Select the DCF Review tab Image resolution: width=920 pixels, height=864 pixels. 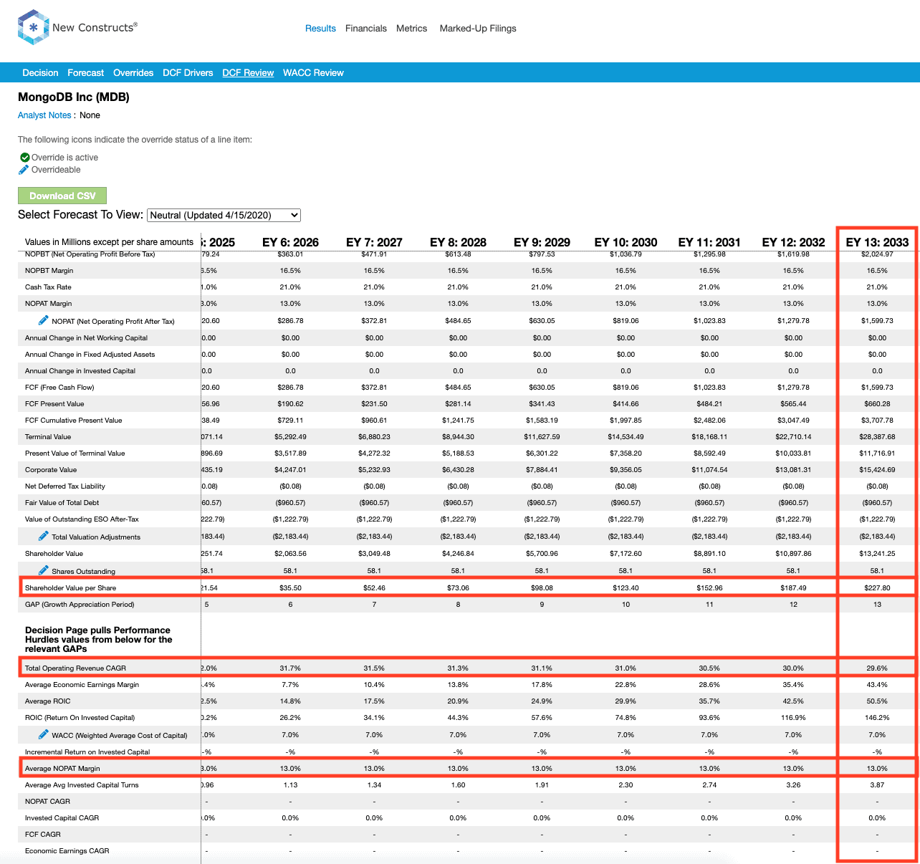point(248,73)
